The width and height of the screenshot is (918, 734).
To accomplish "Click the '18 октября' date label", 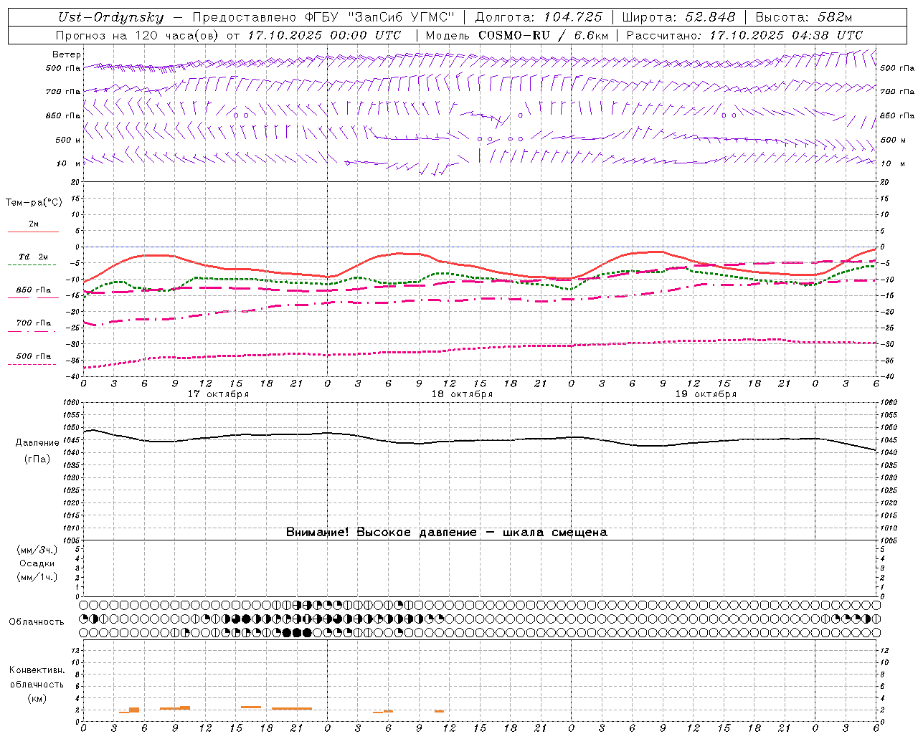I will point(462,394).
